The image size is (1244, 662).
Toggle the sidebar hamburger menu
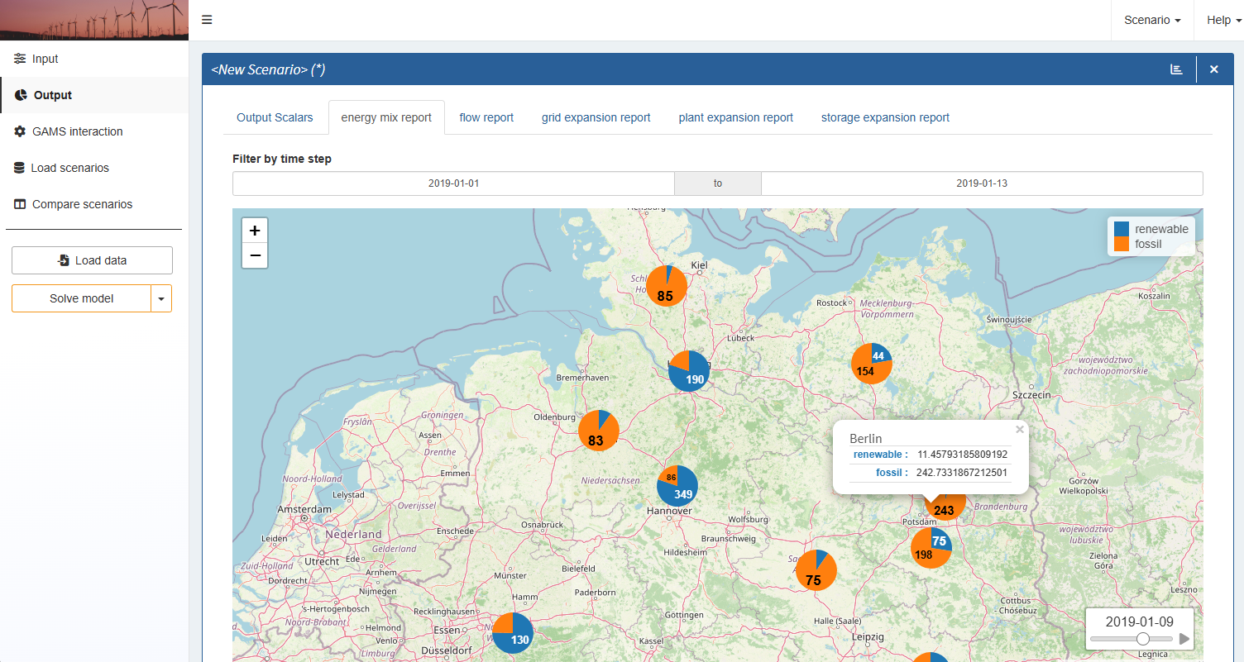pyautogui.click(x=207, y=20)
